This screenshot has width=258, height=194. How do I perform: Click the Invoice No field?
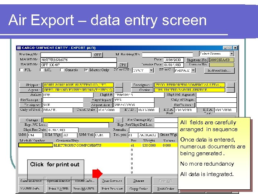pos(222,65)
